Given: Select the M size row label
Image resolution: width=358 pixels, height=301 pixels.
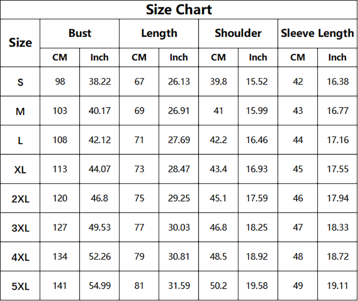Looking at the screenshot, I should [21, 111].
